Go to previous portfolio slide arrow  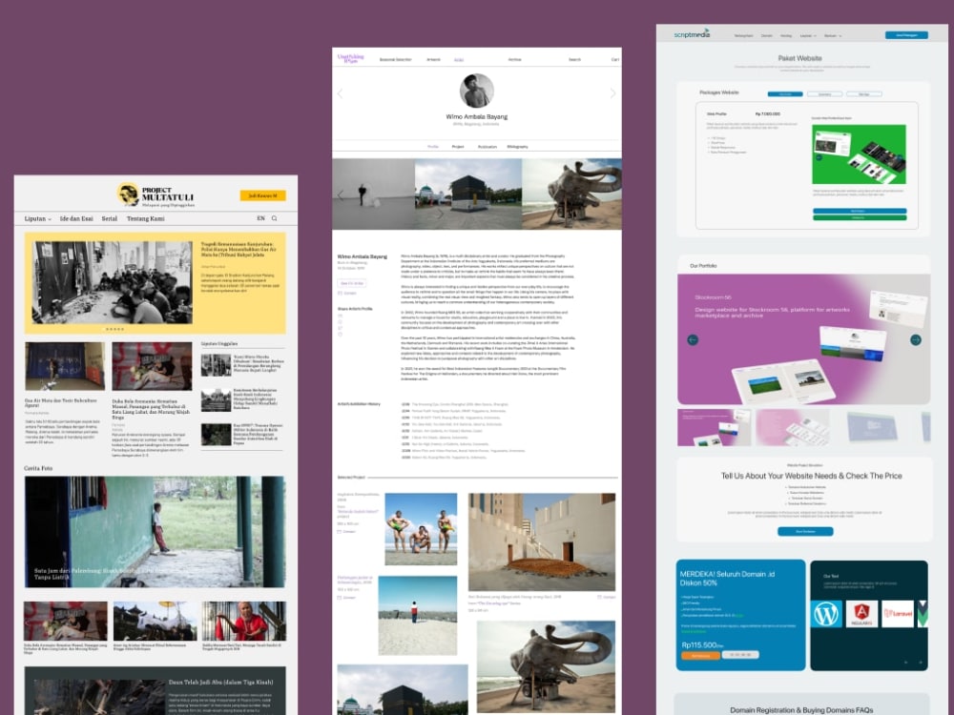pos(693,340)
